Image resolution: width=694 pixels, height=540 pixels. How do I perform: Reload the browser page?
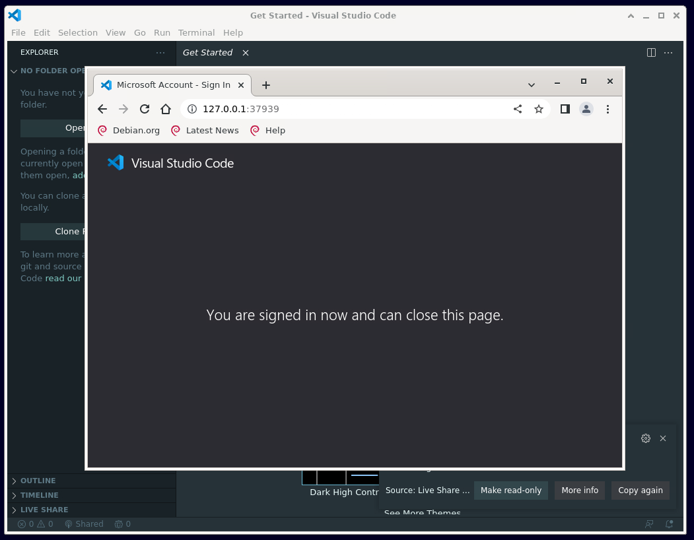tap(145, 109)
